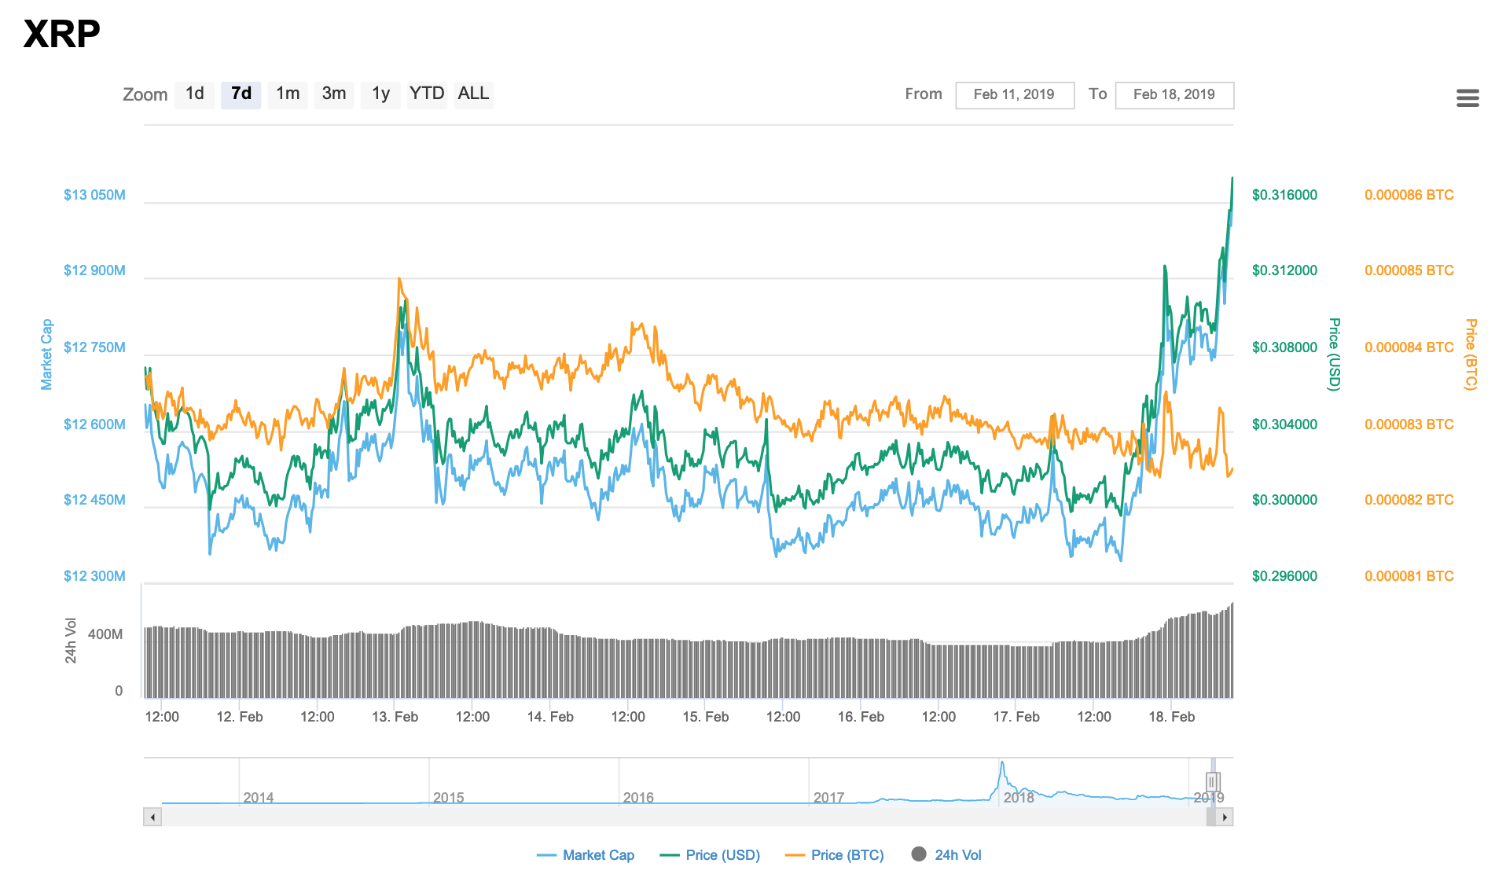The width and height of the screenshot is (1506, 874).
Task: Click the 0.000085 BTC axis label
Action: pyautogui.click(x=1409, y=270)
